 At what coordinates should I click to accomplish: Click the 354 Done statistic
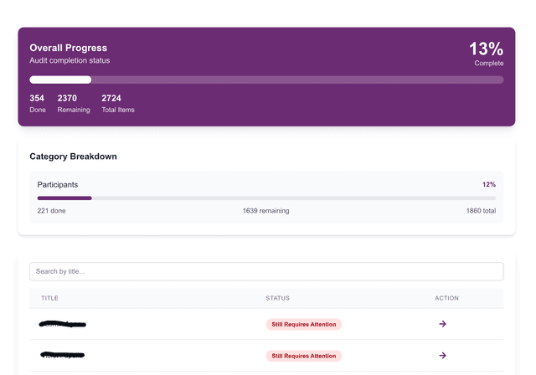[37, 103]
